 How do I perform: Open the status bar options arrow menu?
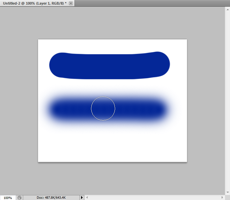82,198
